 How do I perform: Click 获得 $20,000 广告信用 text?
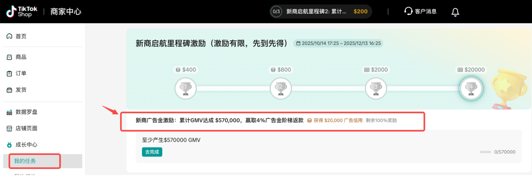pyautogui.click(x=338, y=121)
